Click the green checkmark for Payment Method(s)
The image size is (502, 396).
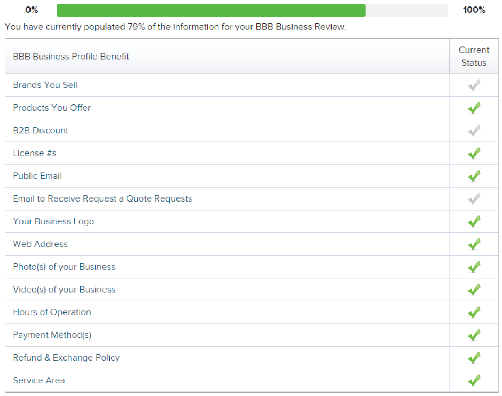(474, 335)
